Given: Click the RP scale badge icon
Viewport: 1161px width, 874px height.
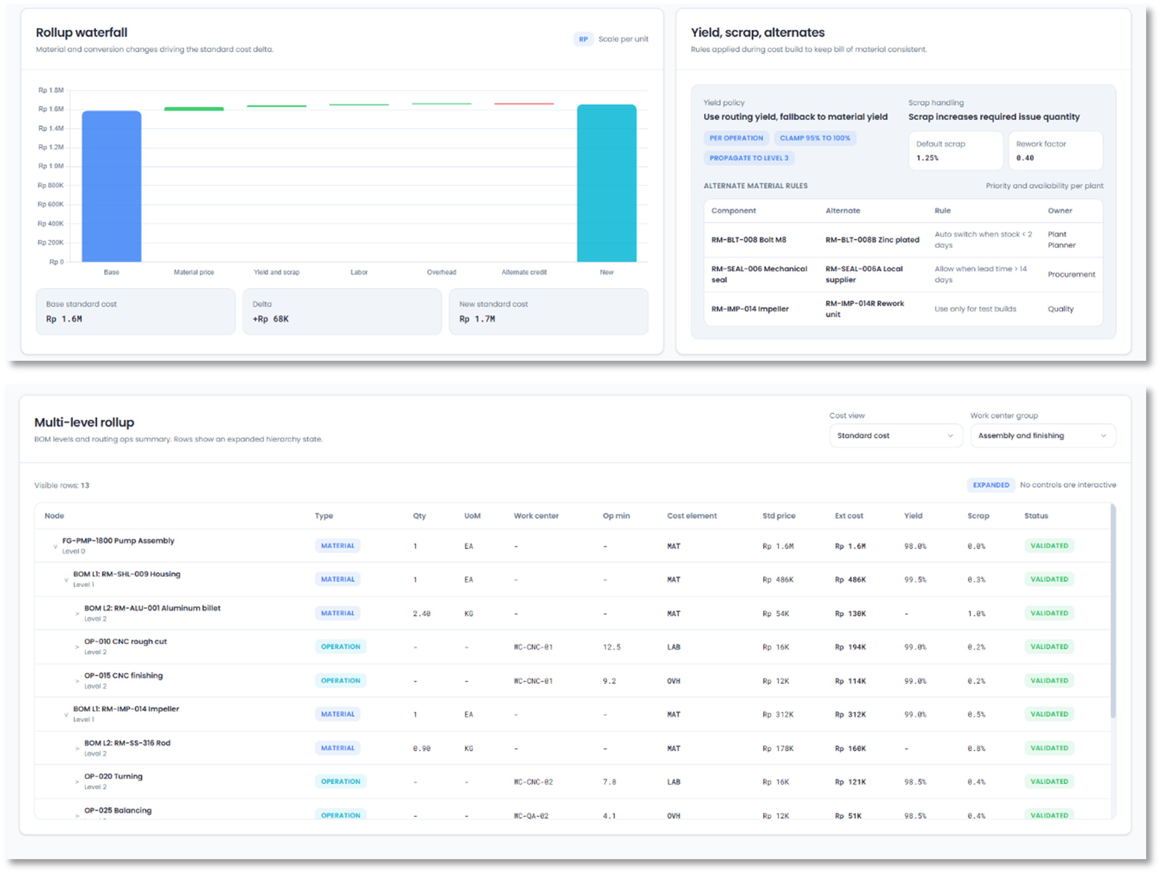Looking at the screenshot, I should click(583, 40).
